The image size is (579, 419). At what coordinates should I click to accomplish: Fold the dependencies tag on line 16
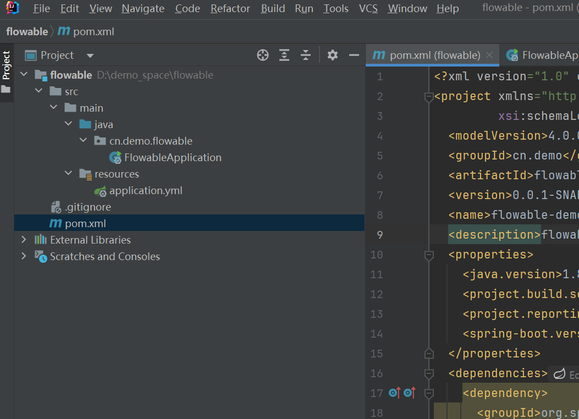tap(429, 373)
